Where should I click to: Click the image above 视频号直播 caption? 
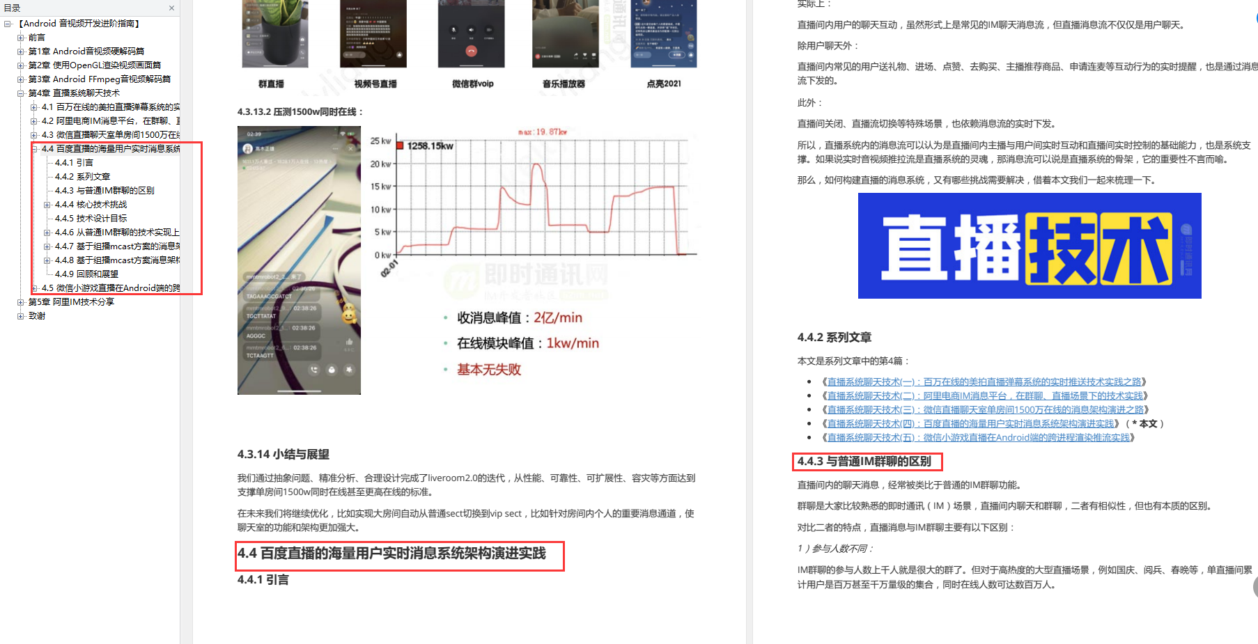coord(373,33)
